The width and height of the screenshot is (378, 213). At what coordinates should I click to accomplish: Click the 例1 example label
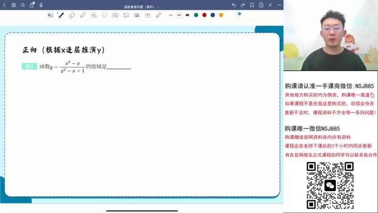29,66
